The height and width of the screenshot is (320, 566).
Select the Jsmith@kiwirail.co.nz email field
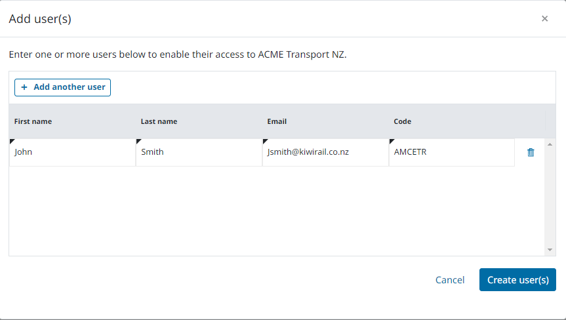click(x=325, y=152)
